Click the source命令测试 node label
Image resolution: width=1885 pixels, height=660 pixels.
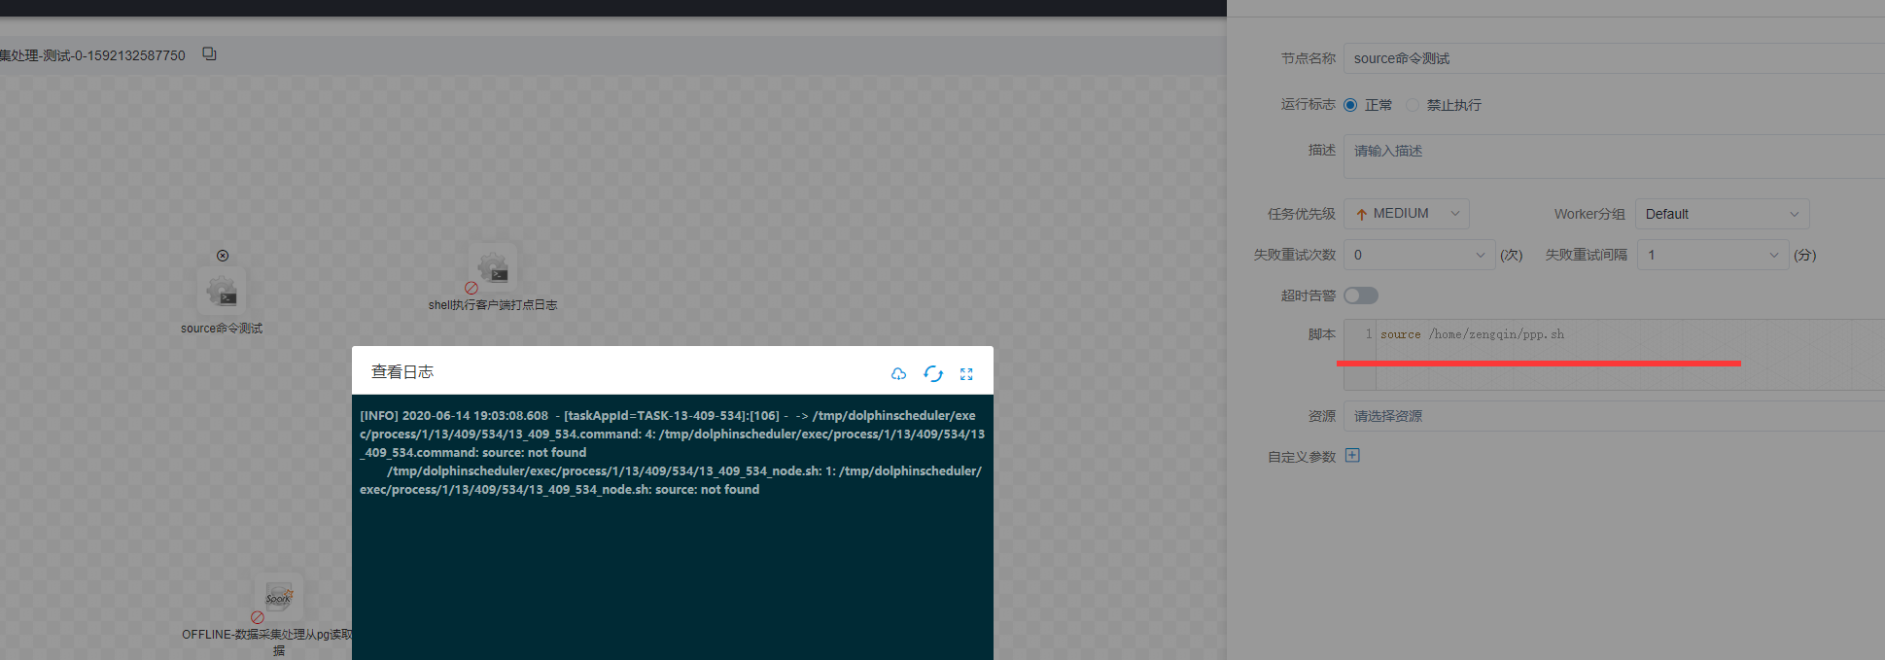coord(222,329)
